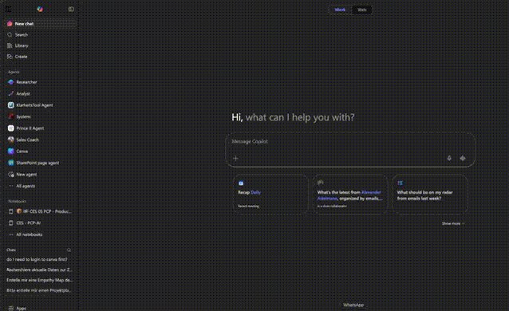Open the Library section
Screen dimensions: 509x311
click(x=40, y=45)
